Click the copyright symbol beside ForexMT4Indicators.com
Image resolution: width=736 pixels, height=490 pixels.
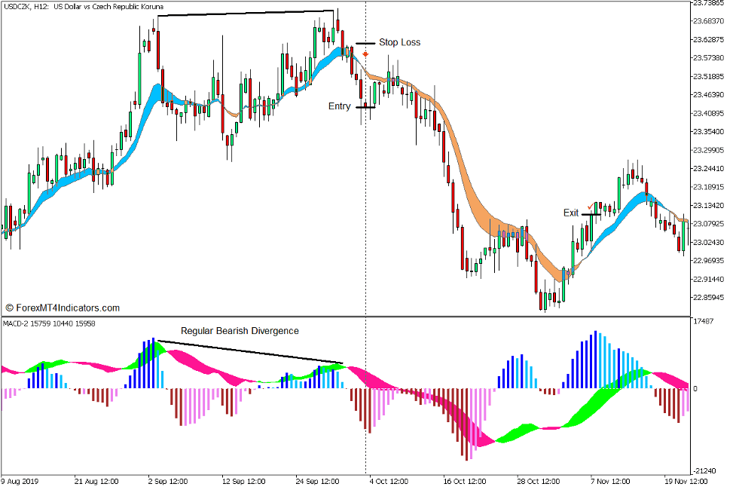click(x=9, y=308)
